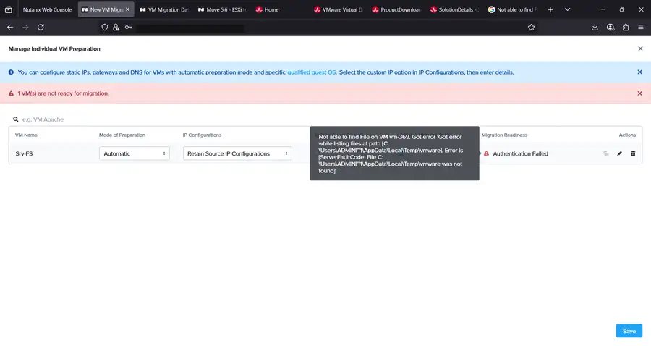
Task: Open the Retain Source IP Configurations dropdown
Action: coord(237,153)
